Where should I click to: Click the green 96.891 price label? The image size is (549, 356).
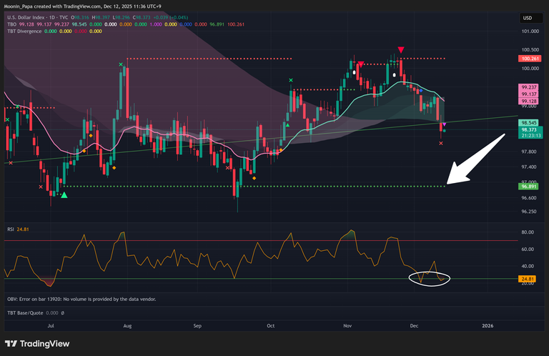(530, 187)
